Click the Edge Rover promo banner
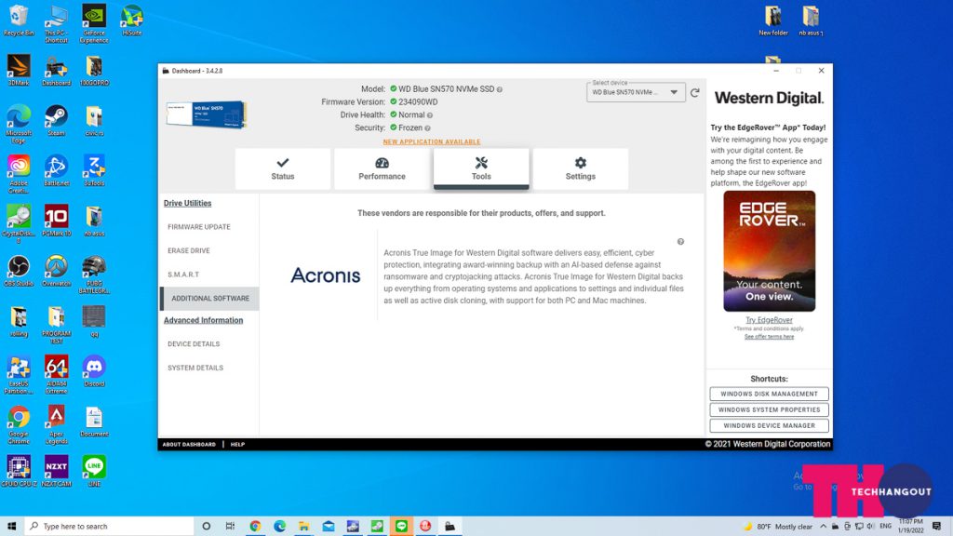This screenshot has height=536, width=953. click(769, 251)
